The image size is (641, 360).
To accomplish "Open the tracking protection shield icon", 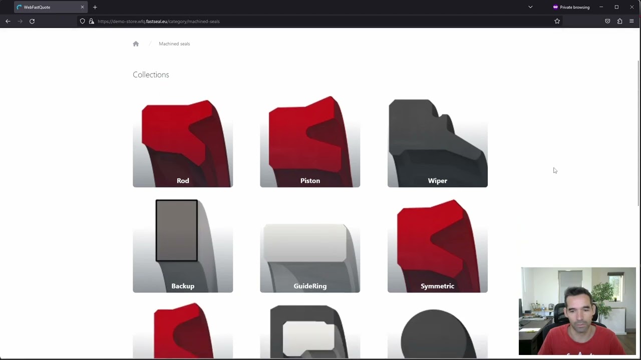I will pyautogui.click(x=83, y=21).
